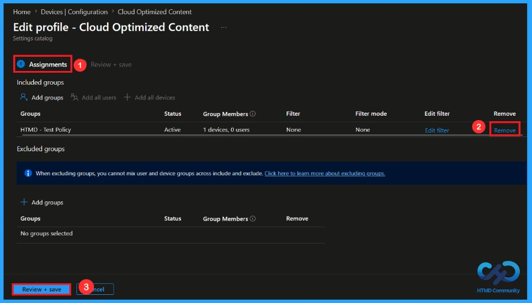The width and height of the screenshot is (532, 303).
Task: Show Group Members info in Included groups table
Action: 253,114
